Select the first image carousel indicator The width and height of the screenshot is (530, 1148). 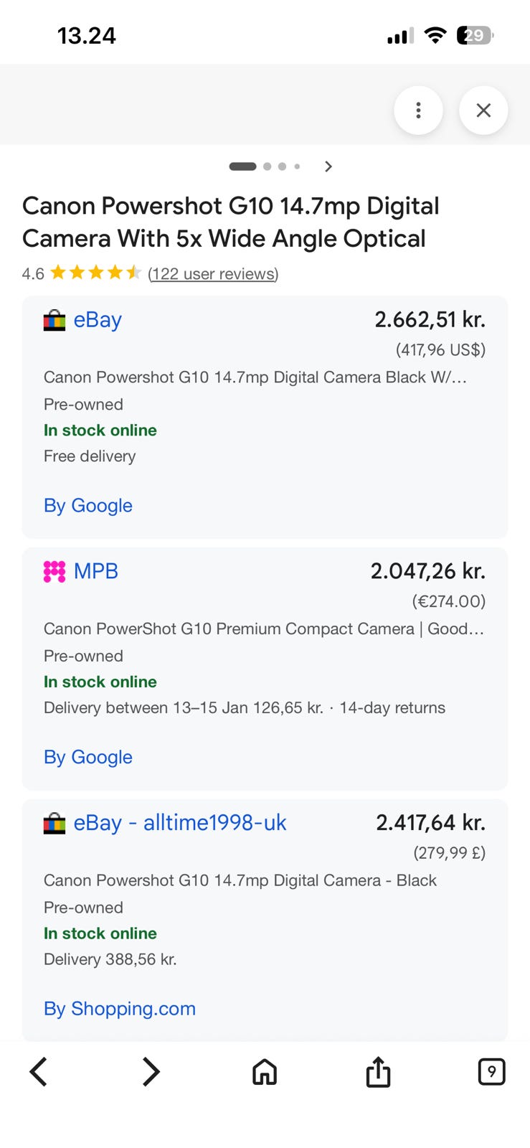242,166
